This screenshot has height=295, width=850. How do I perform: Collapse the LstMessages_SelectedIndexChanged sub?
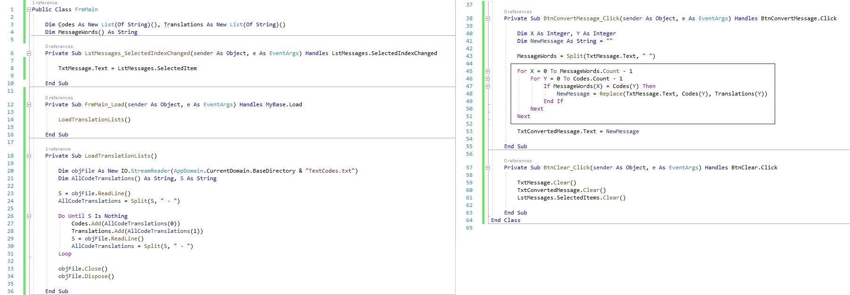(29, 53)
